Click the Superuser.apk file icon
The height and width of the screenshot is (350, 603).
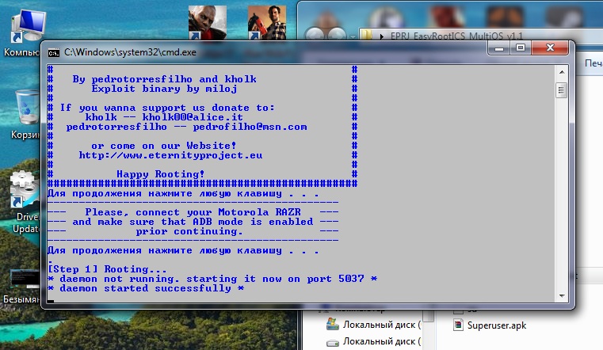[x=458, y=325]
